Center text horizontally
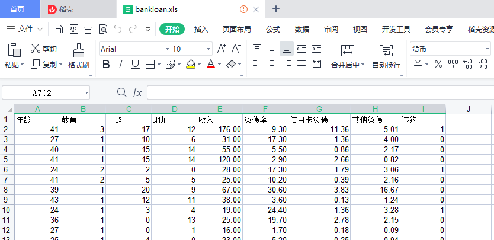 pyautogui.click(x=272, y=65)
